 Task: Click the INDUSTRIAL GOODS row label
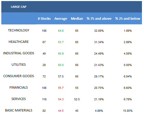click(18, 53)
